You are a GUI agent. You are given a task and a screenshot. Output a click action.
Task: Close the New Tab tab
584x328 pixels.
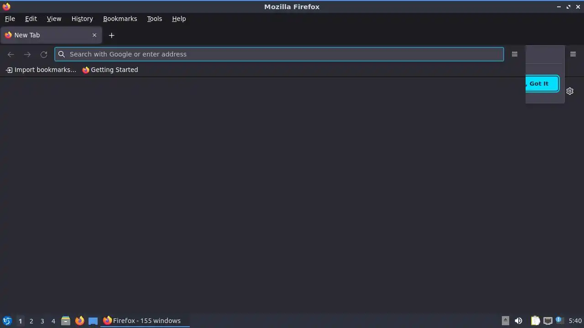point(94,35)
